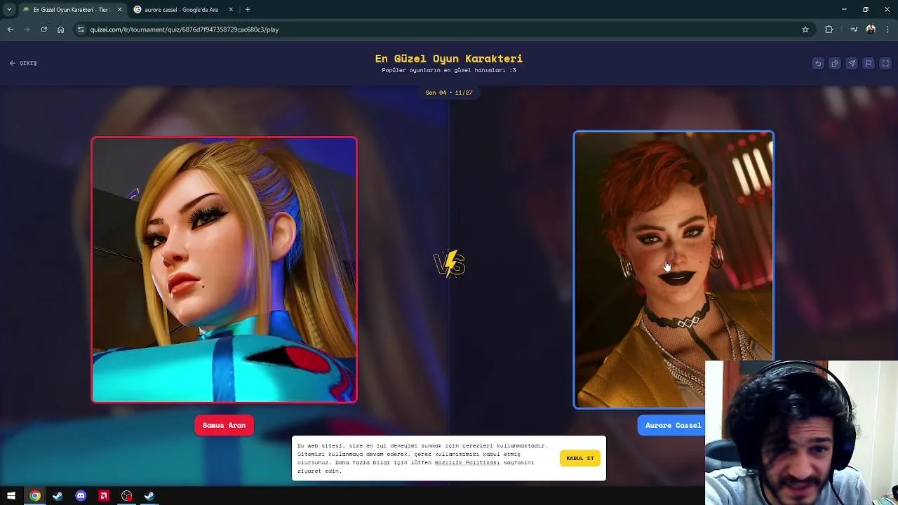The width and height of the screenshot is (898, 505).
Task: Click the share/export icon in tournament toolbar
Action: [835, 63]
